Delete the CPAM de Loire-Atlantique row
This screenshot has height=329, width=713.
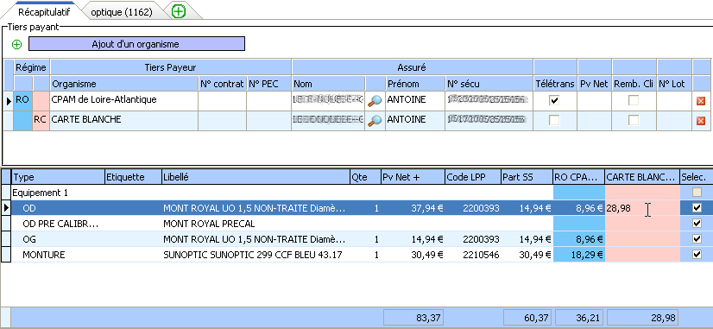pyautogui.click(x=701, y=101)
